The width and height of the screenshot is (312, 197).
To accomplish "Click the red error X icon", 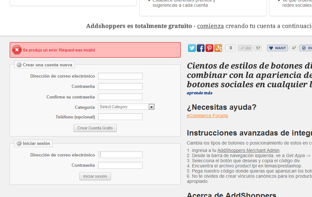I will [17, 50].
